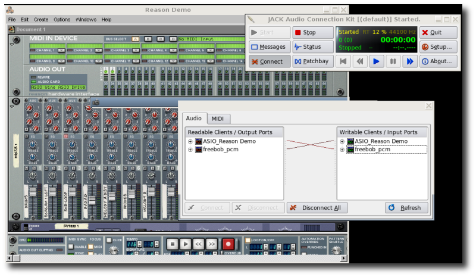Screen dimensions: 476x277
Task: Click the Reason transport stop button
Action: (172, 244)
